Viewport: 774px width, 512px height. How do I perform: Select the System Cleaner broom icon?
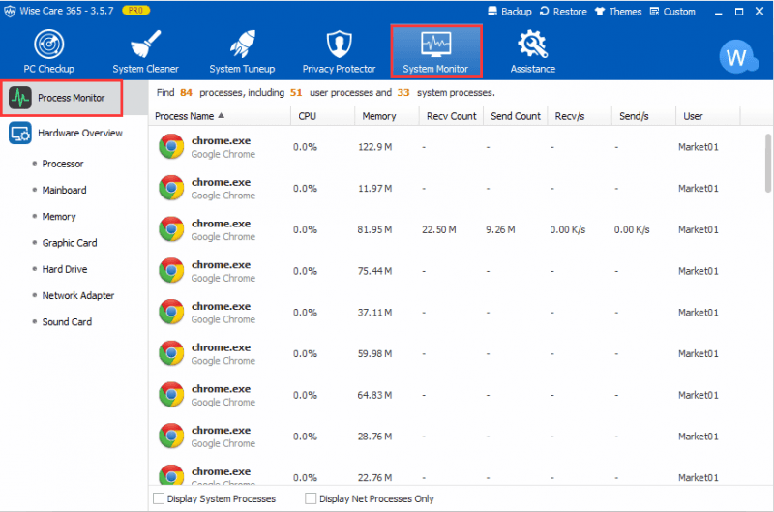pos(145,45)
